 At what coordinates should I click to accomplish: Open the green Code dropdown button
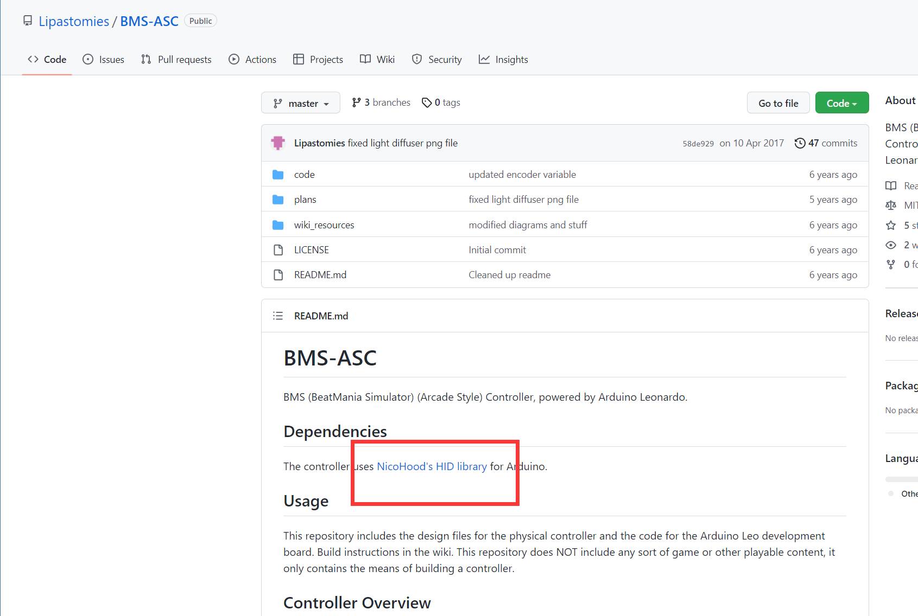tap(842, 103)
